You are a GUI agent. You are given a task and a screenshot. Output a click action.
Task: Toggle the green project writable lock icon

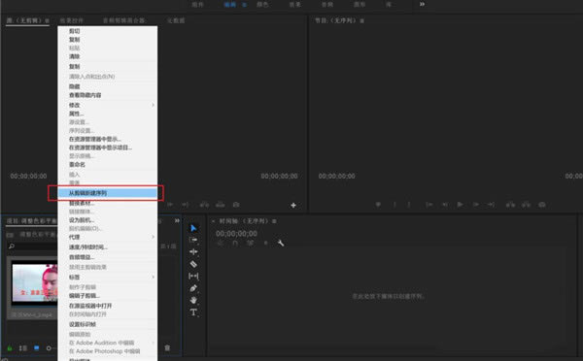[10, 348]
